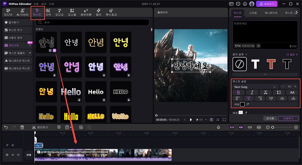Click the 검색 search input field
The width and height of the screenshot is (302, 165).
(92, 23)
